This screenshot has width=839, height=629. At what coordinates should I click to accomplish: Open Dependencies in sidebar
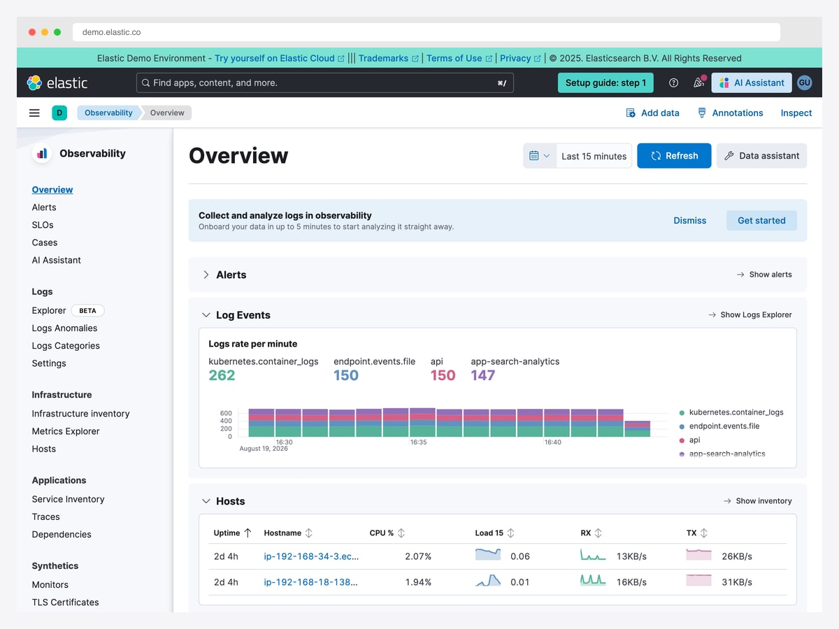pyautogui.click(x=62, y=535)
